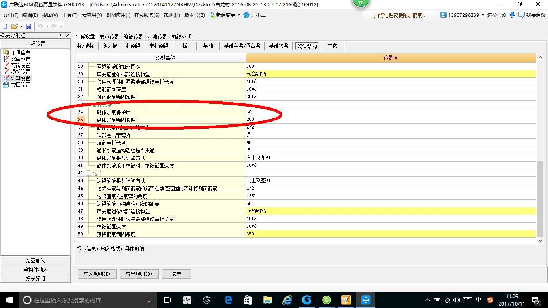The width and height of the screenshot is (548, 308).
Task: Open the 广小二 assistant
Action: coord(254,15)
